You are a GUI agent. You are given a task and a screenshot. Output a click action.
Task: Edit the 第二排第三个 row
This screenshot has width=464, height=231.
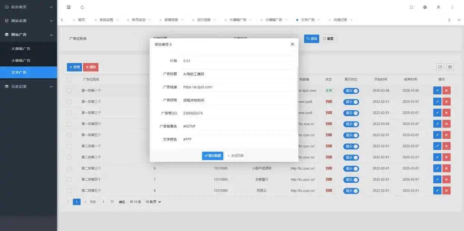[x=437, y=168]
